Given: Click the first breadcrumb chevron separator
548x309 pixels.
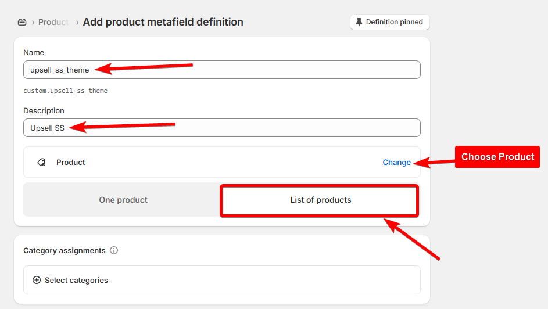Looking at the screenshot, I should click(33, 22).
